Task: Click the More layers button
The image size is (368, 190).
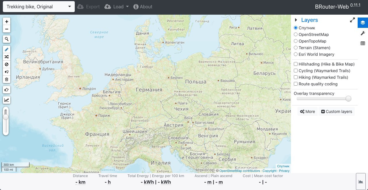Action: [x=307, y=112]
